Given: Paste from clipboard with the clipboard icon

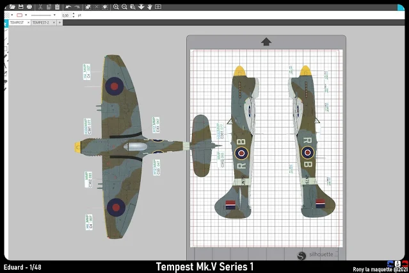Looking at the screenshot, I should (58, 7).
